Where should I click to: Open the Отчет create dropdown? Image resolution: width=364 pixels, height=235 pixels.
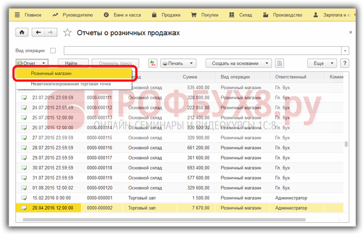(32, 63)
